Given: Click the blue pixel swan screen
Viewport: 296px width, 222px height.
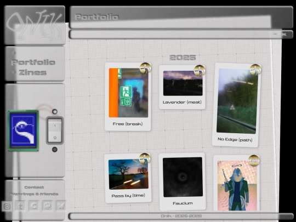Looking at the screenshot, I should pos(23,130).
